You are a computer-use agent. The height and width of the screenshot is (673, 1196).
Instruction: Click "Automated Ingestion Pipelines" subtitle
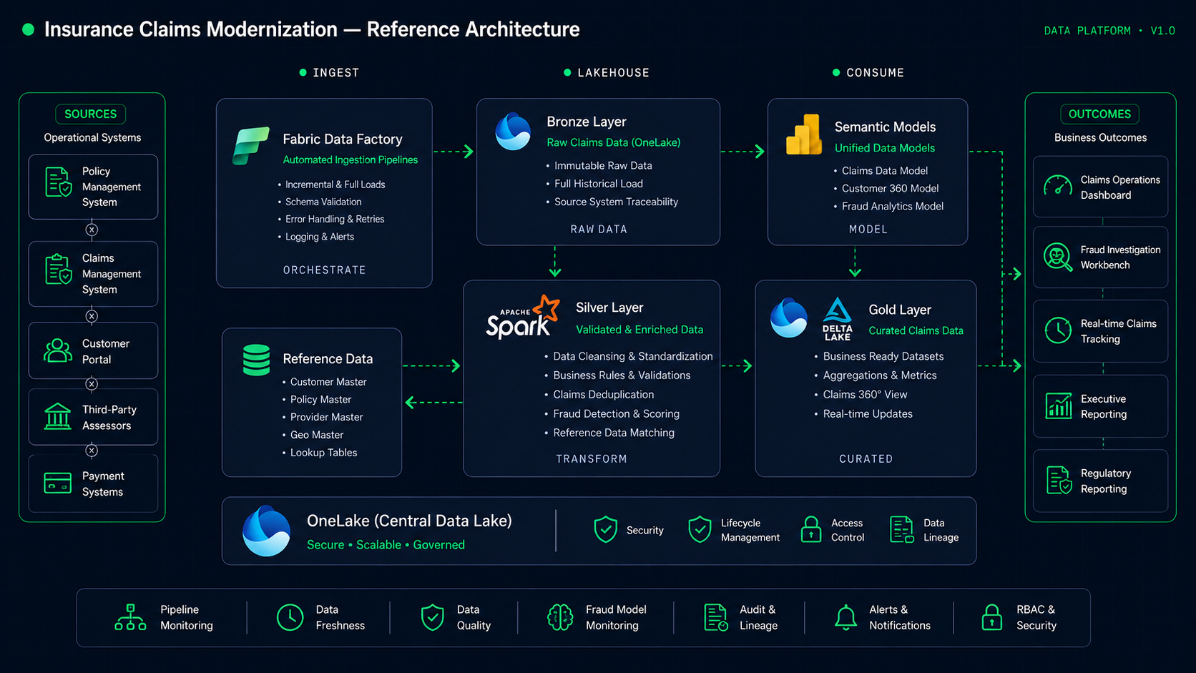(x=351, y=159)
